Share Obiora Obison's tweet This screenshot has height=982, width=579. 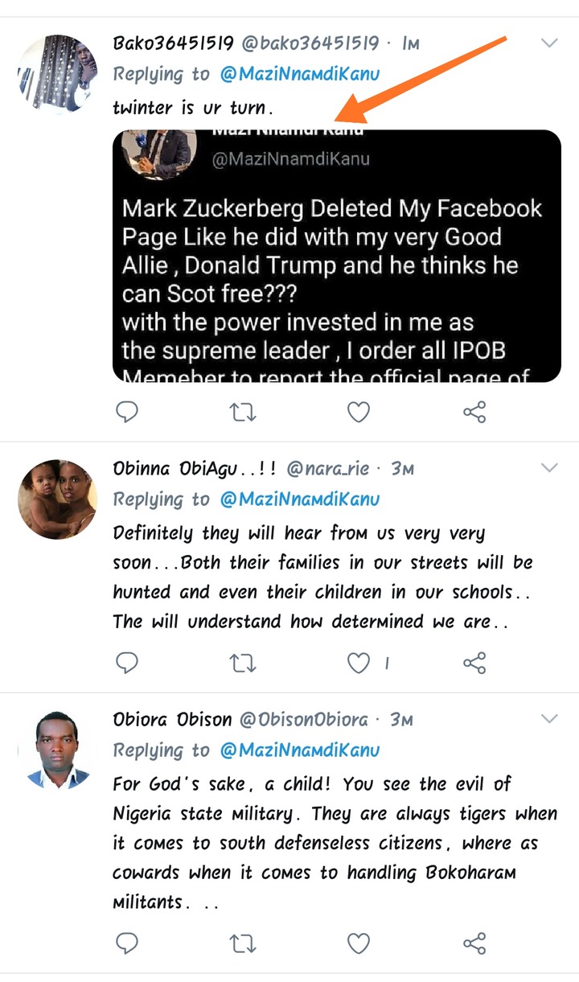474,943
